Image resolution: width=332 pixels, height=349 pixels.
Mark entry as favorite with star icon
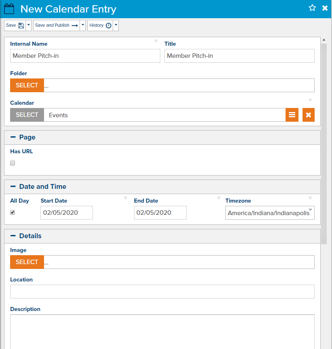point(312,8)
